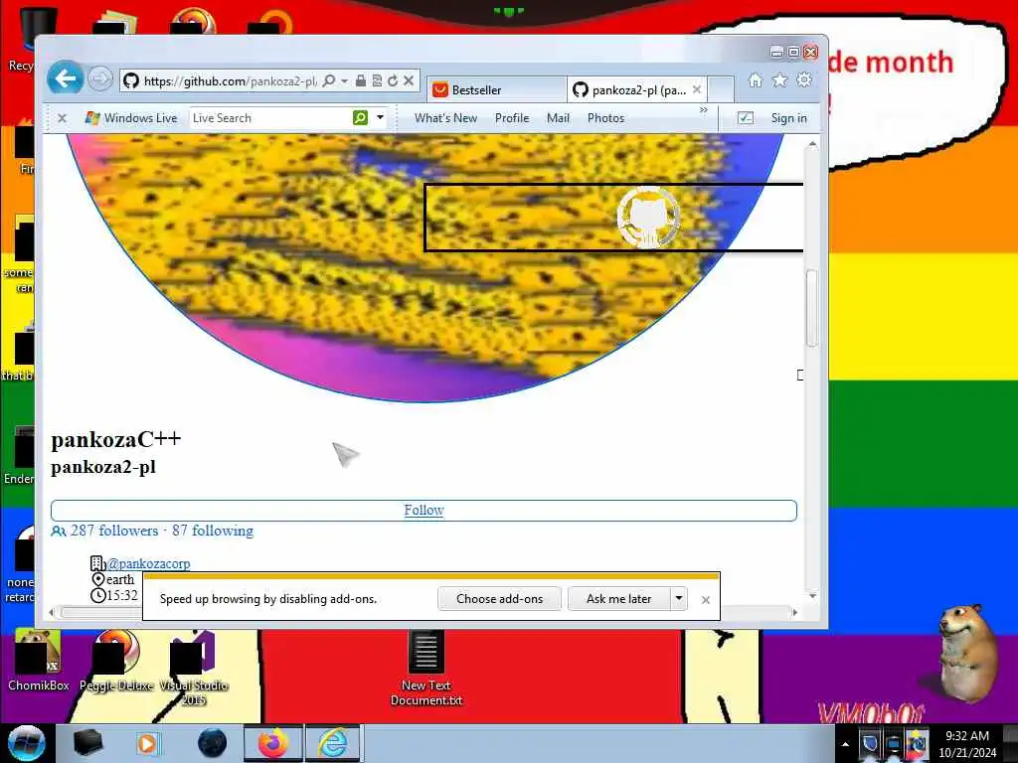Click the address bar search magnifier
The width and height of the screenshot is (1018, 763).
point(329,80)
